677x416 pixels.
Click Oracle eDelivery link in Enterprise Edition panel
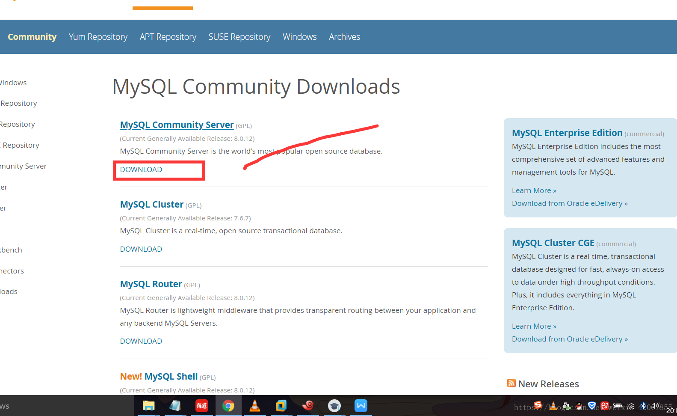pos(570,203)
